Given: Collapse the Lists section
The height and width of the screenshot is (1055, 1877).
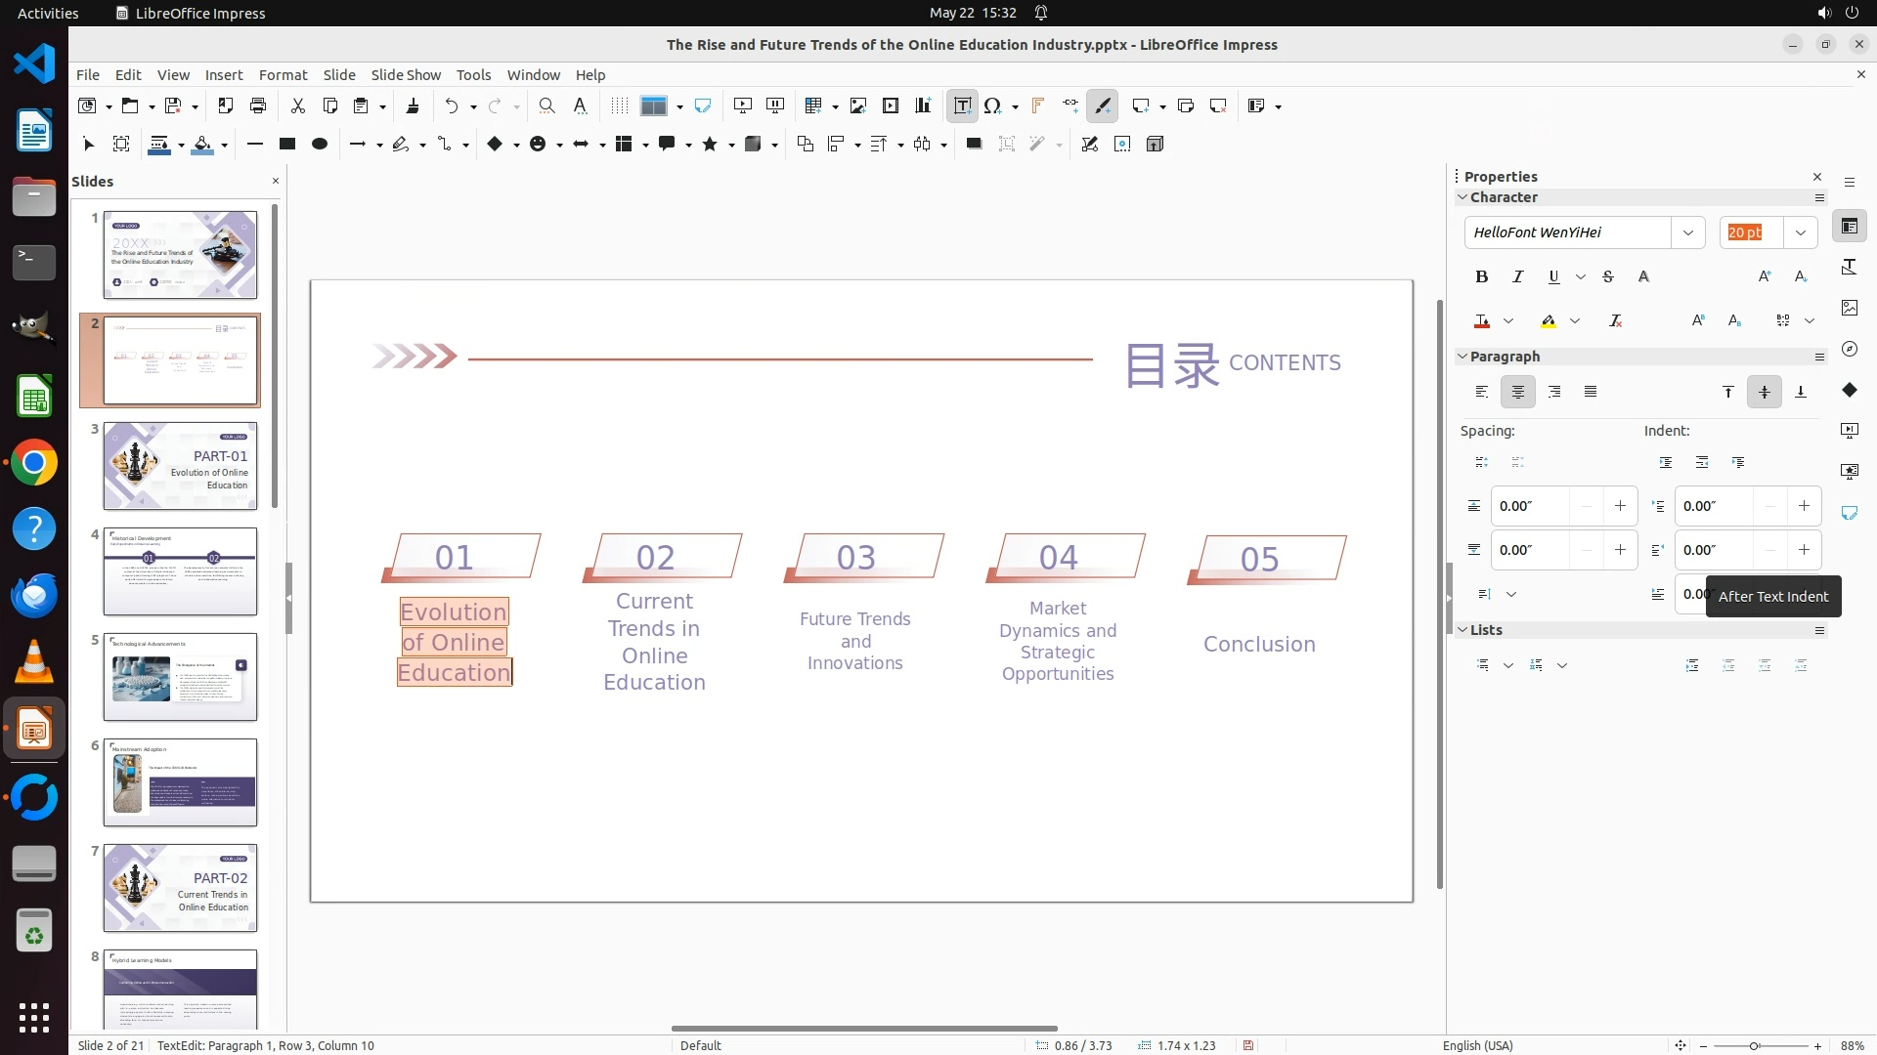Looking at the screenshot, I should point(1463,630).
